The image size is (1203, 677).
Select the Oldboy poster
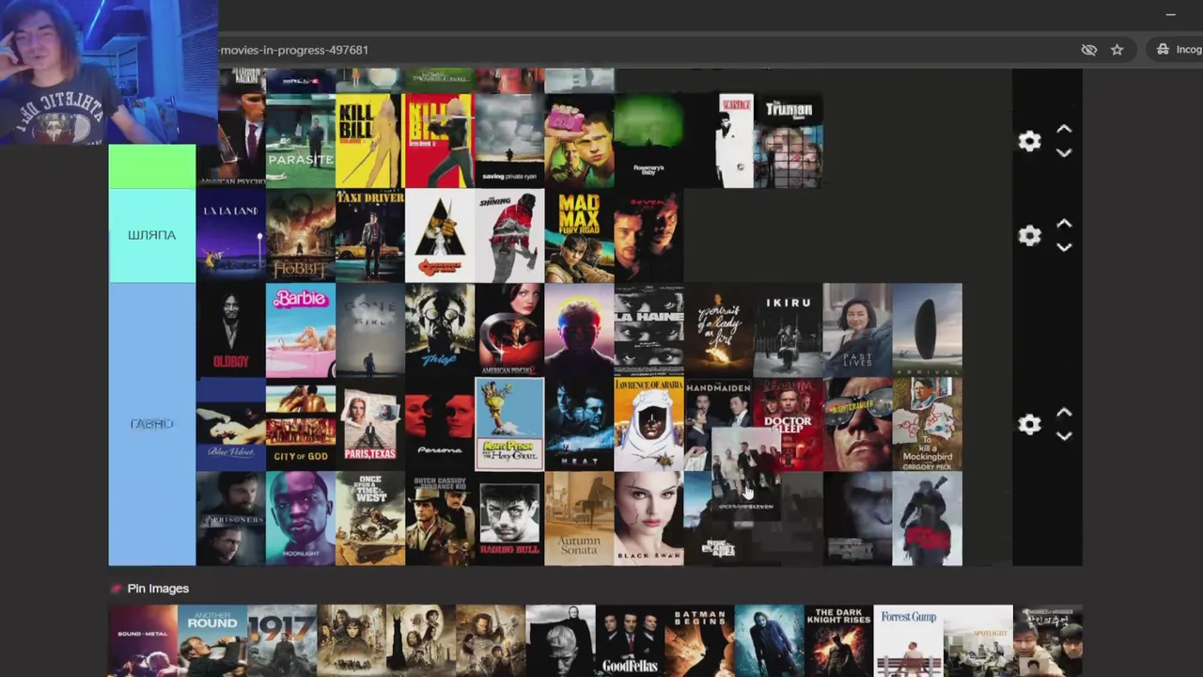pyautogui.click(x=231, y=330)
